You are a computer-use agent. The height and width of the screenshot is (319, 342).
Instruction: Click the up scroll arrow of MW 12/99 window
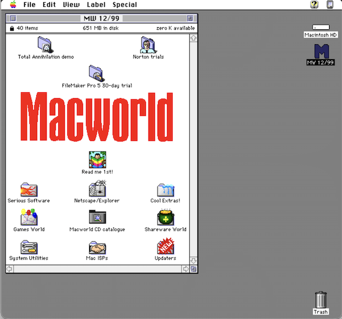coord(193,38)
